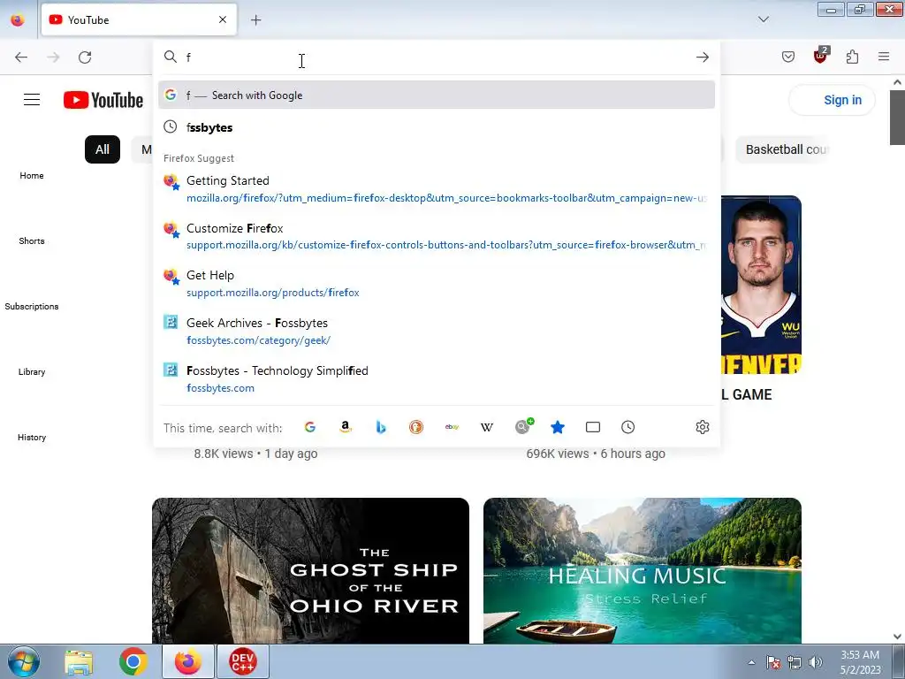Search open tabs with the tab icon
This screenshot has height=679, width=905.
pos(593,427)
